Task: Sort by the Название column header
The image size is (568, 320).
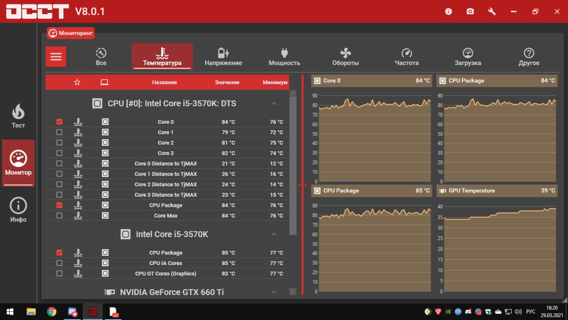Action: (x=165, y=82)
